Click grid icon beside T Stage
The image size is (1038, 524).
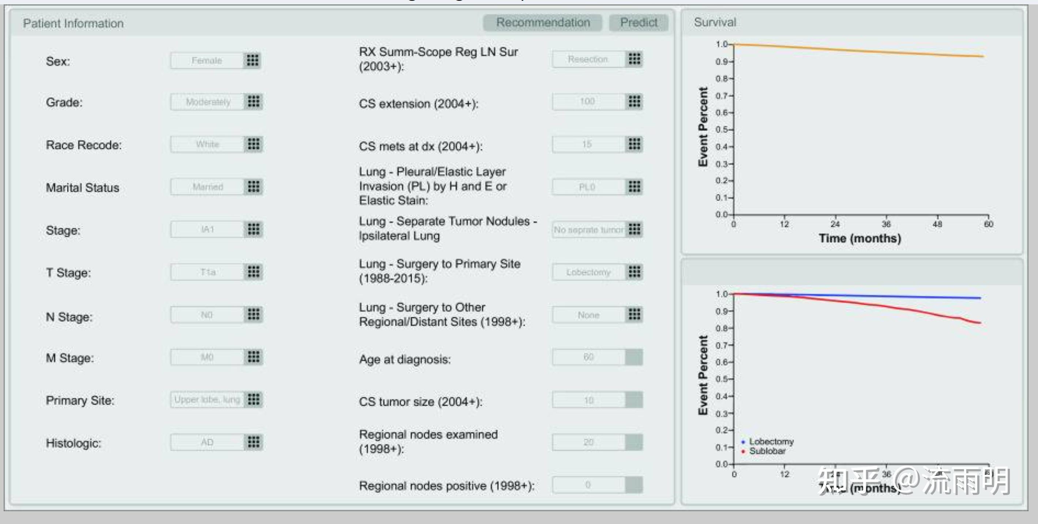coord(253,272)
